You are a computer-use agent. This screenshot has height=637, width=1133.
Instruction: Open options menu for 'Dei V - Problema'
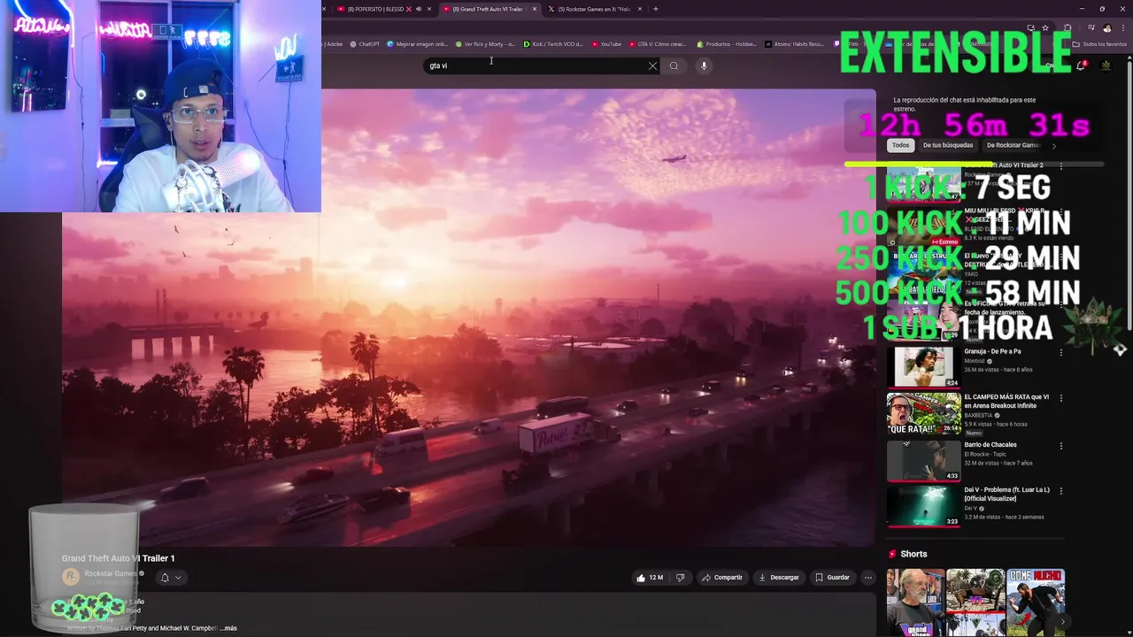pos(1060,491)
